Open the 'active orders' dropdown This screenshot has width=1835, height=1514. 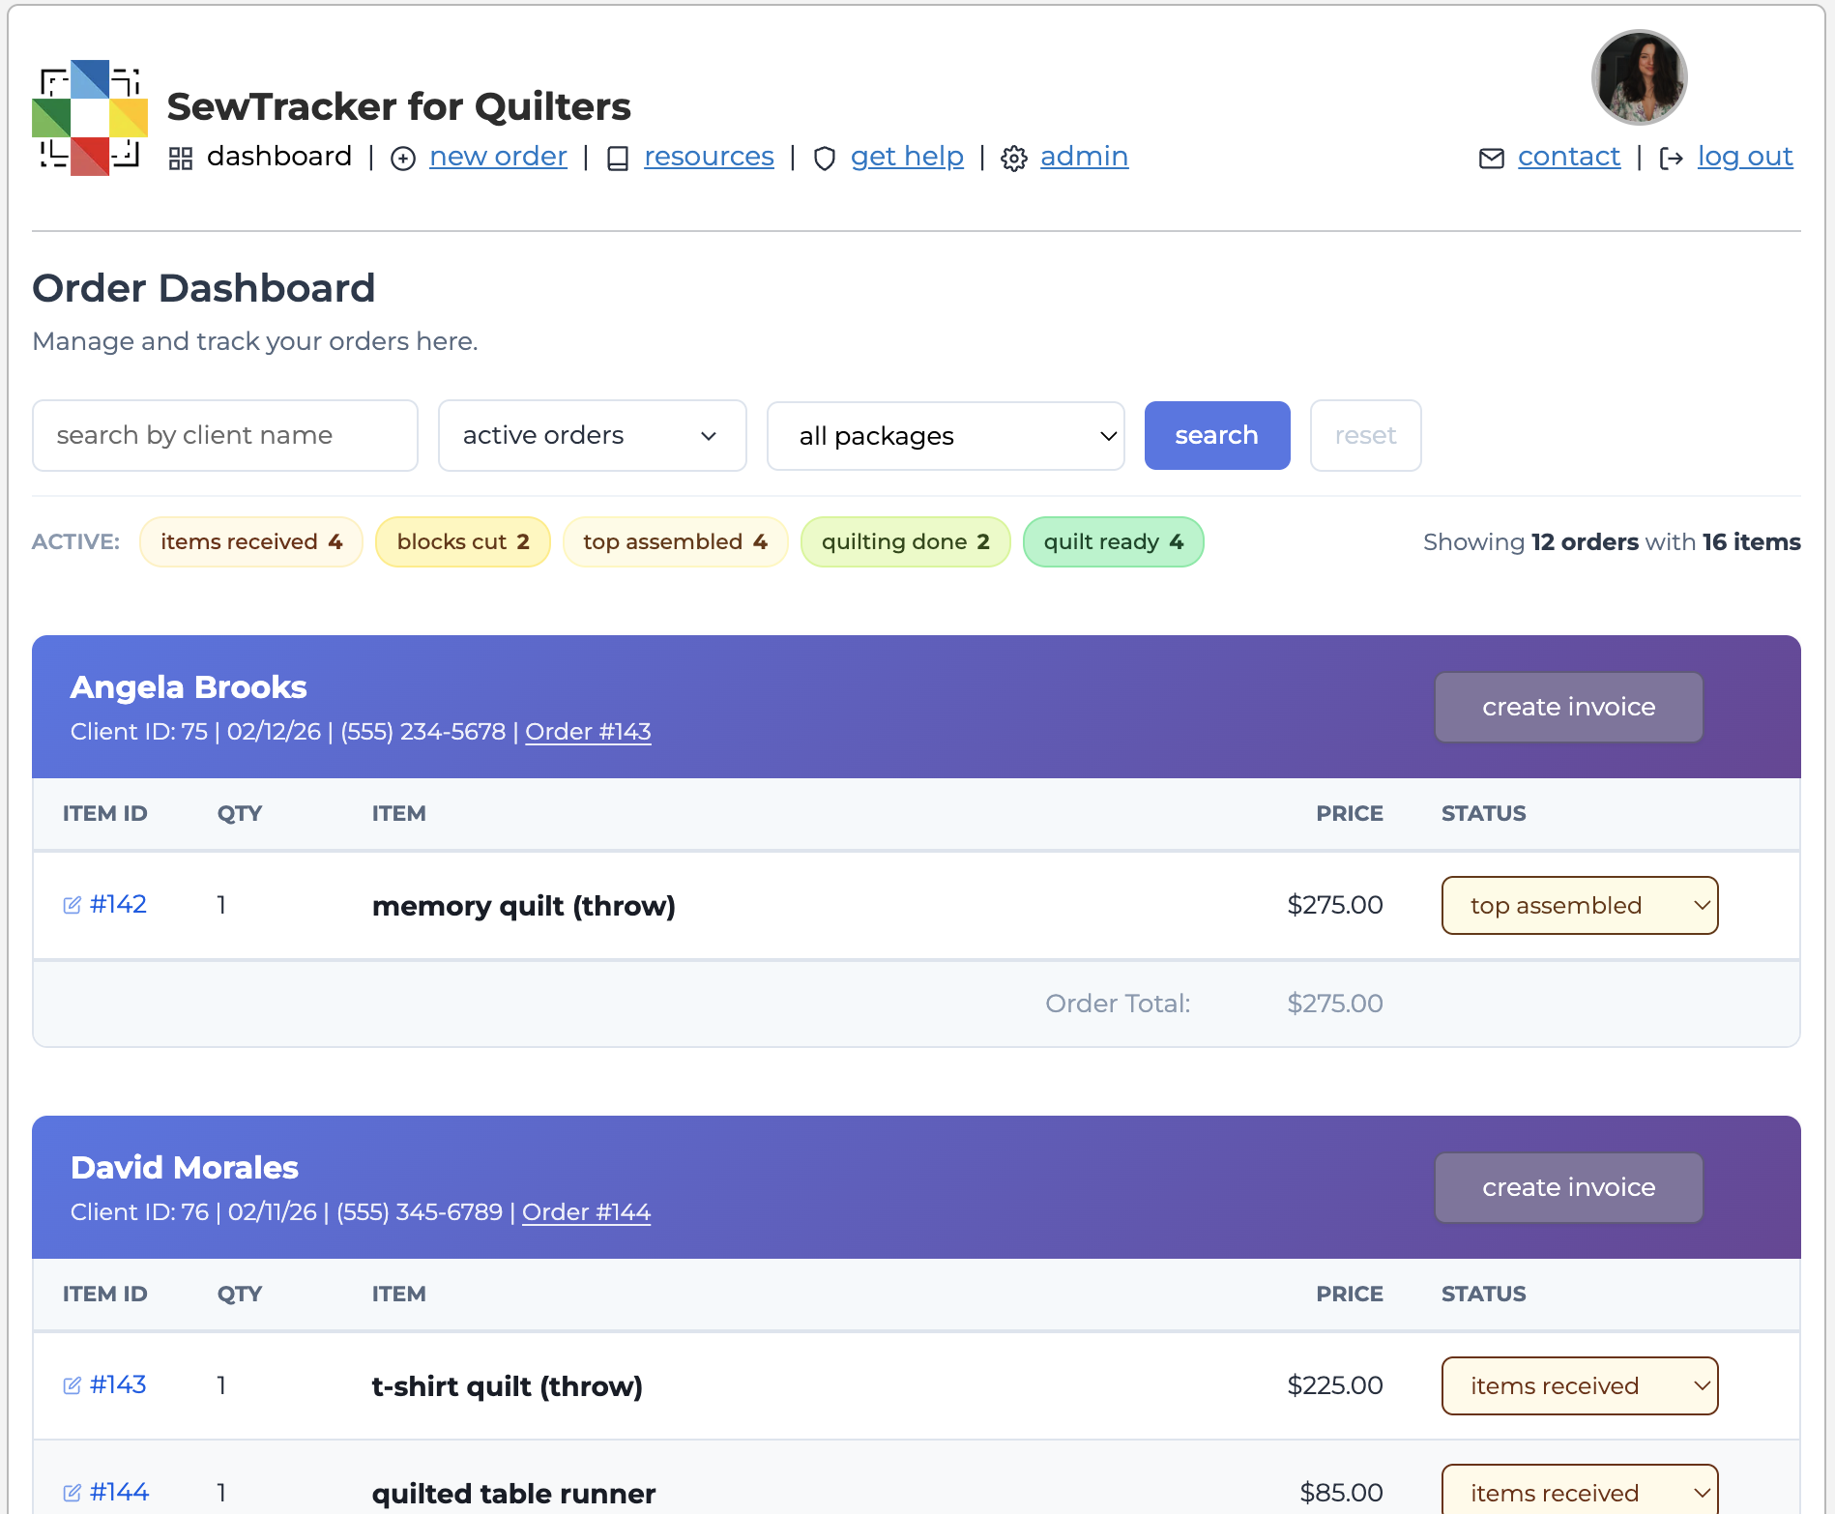coord(591,435)
